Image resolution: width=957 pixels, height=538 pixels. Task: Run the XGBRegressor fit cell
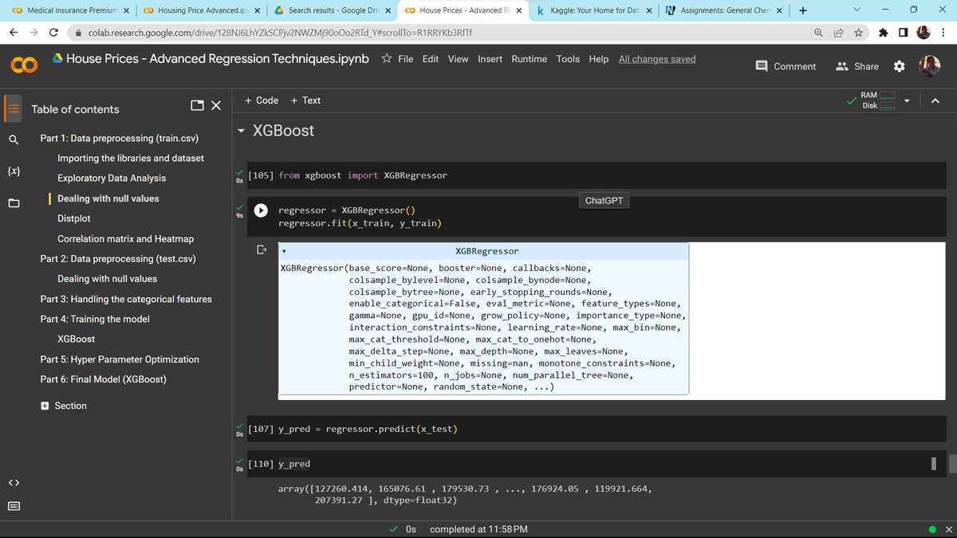click(x=260, y=210)
